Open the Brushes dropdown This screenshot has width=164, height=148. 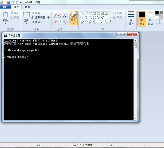coord(73,24)
